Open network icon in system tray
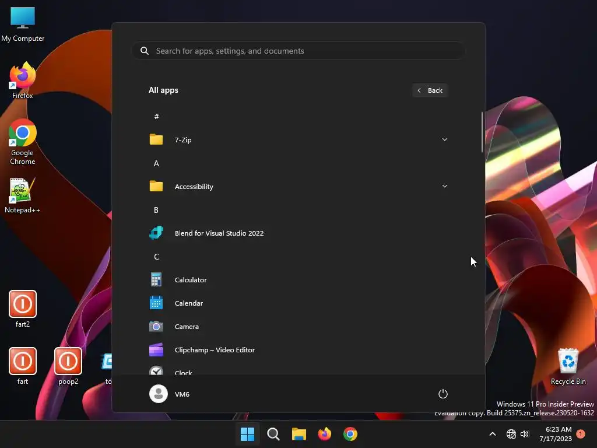 [x=511, y=434]
